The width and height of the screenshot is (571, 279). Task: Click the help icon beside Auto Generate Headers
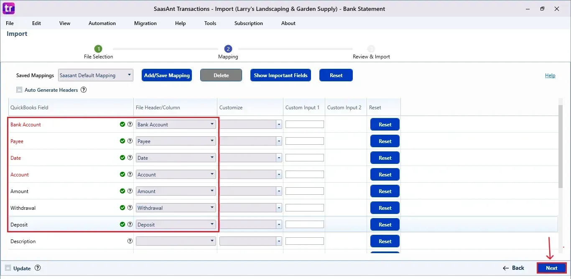point(84,90)
